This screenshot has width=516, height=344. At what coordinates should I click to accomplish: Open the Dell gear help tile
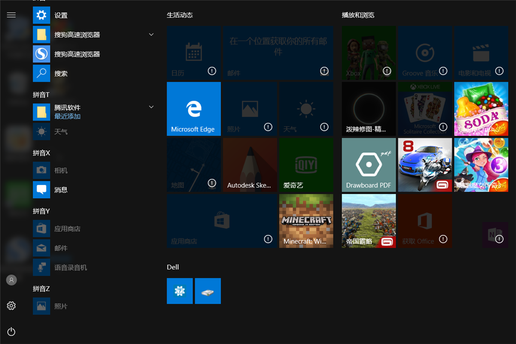180,291
